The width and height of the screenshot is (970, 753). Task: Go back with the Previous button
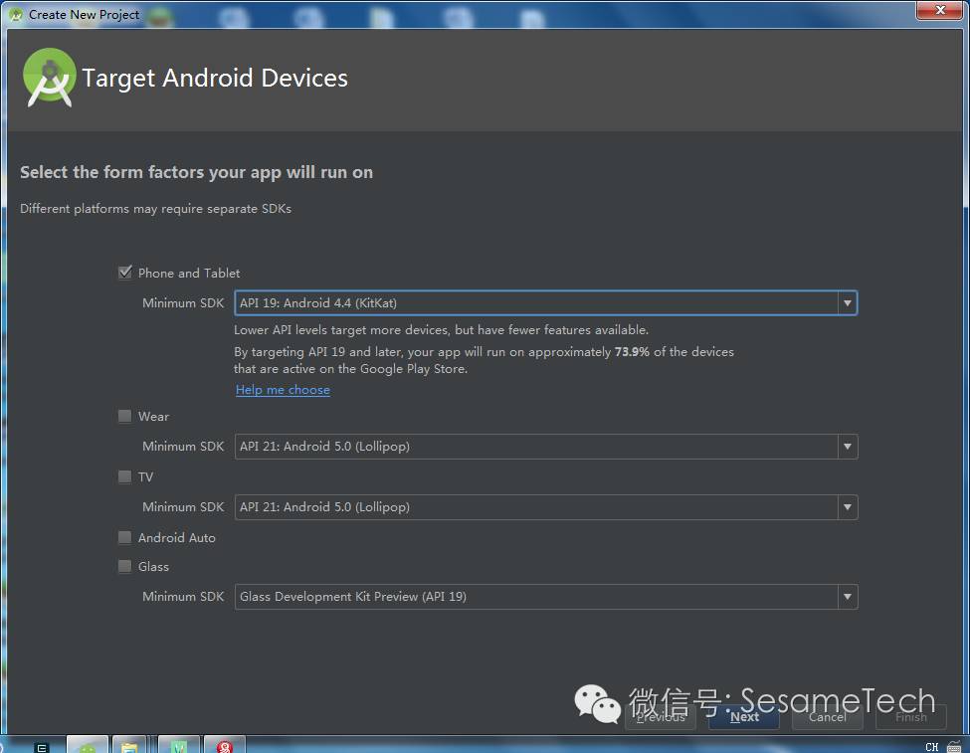tap(661, 717)
